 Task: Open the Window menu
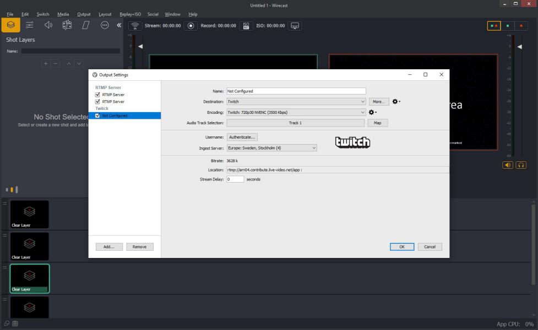click(172, 14)
